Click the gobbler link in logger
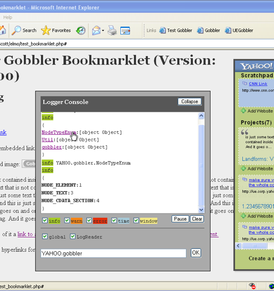This screenshot has width=274, height=291. click(x=51, y=147)
